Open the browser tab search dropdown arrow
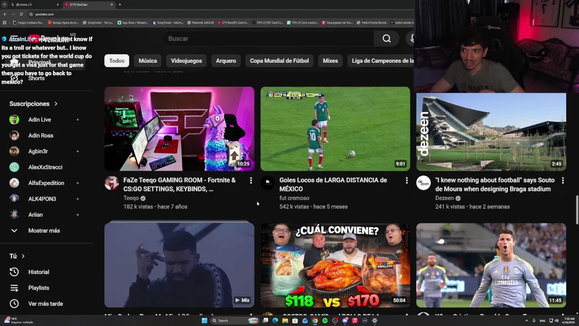 [x=5, y=5]
